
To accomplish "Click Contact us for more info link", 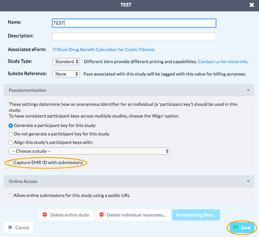I will (x=223, y=62).
